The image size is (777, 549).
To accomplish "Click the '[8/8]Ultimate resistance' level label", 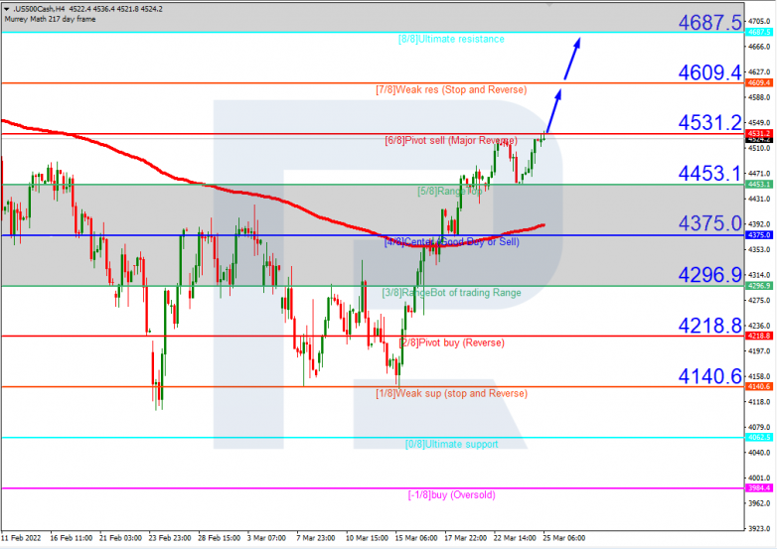I will [451, 39].
